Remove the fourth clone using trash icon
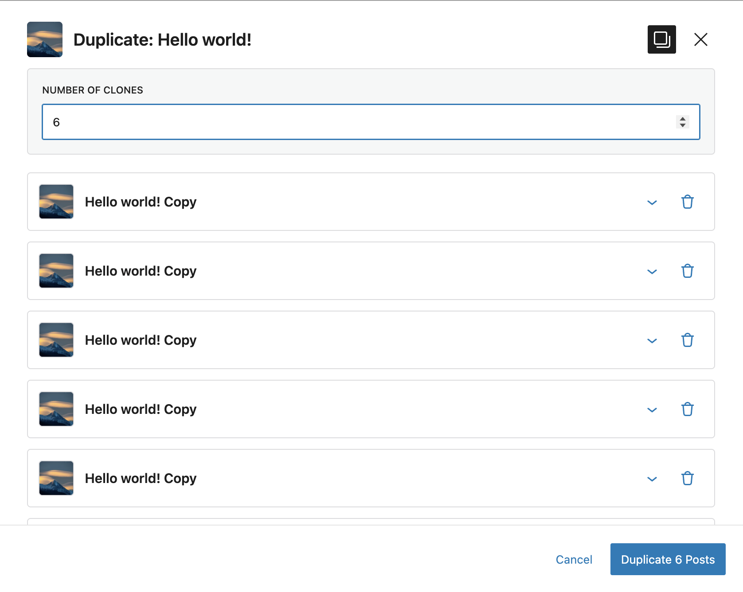Screen dimensions: 743x592 click(688, 409)
